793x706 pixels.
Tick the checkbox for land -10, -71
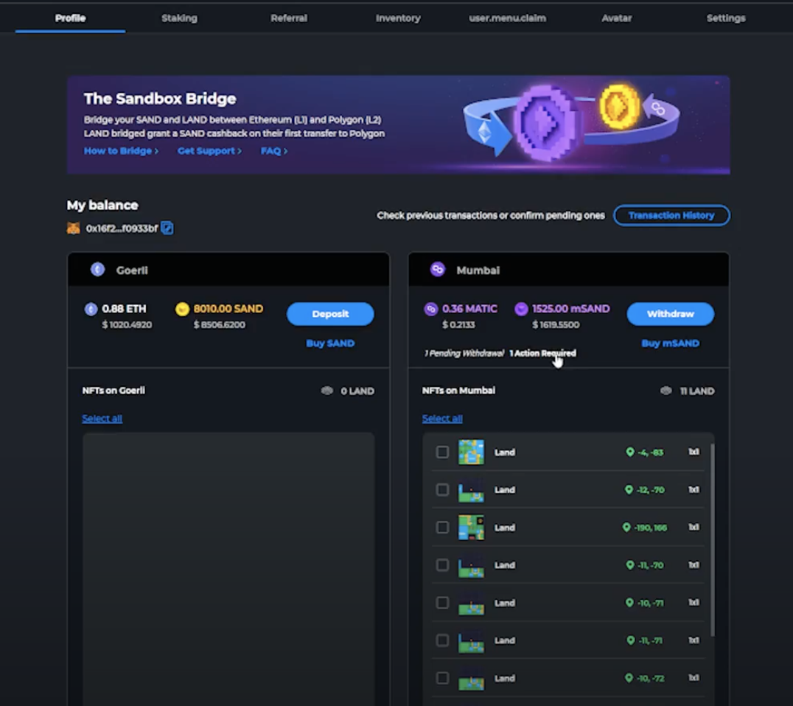tap(442, 603)
